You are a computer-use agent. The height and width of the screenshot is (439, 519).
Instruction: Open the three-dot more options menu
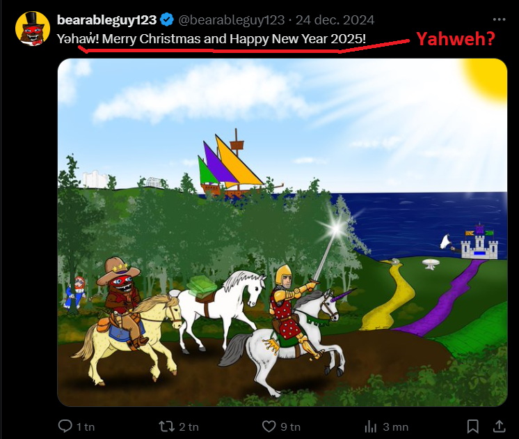point(499,20)
